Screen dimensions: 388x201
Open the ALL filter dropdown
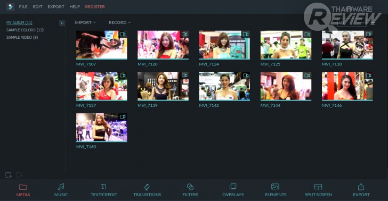(x=351, y=23)
